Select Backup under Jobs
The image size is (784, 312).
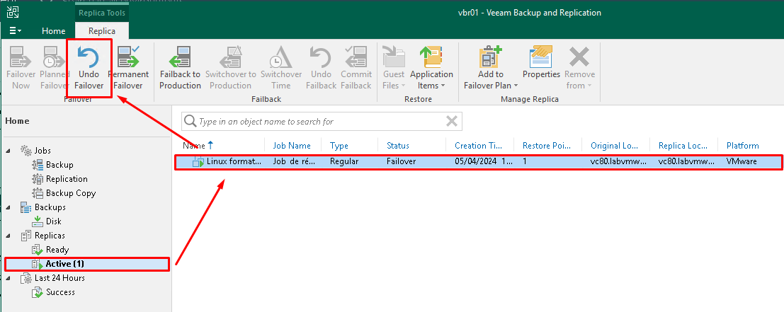(59, 165)
